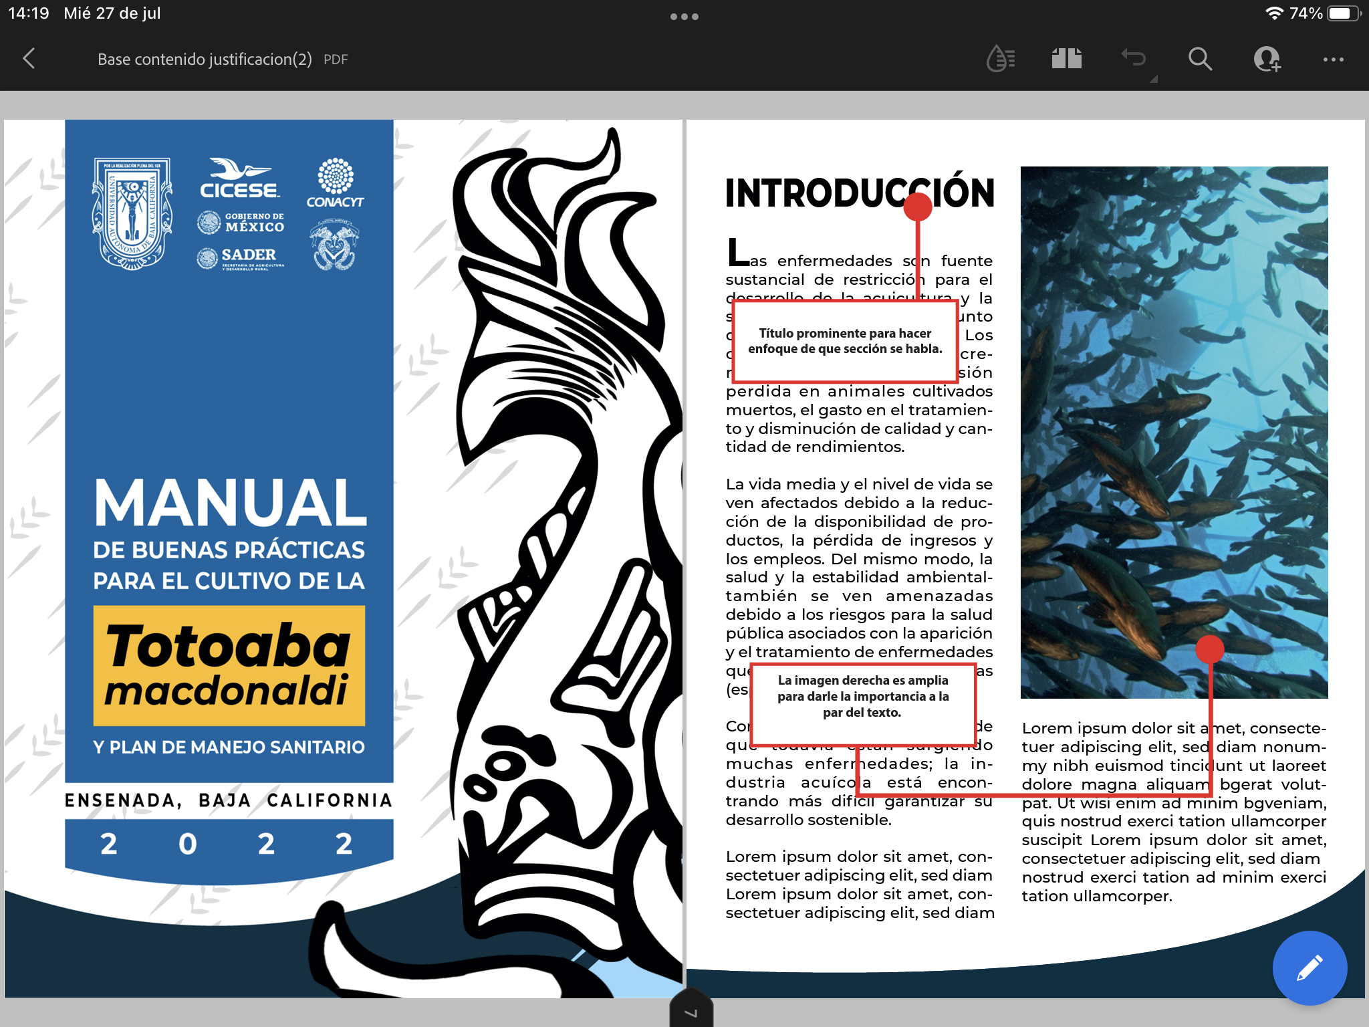Change the page view layout icon
The width and height of the screenshot is (1369, 1027).
[1067, 59]
